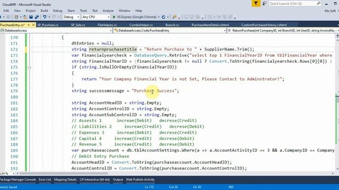Click the returnpruchasetitle variable on line 172
The height and width of the screenshot is (190, 339).
pyautogui.click(x=113, y=49)
